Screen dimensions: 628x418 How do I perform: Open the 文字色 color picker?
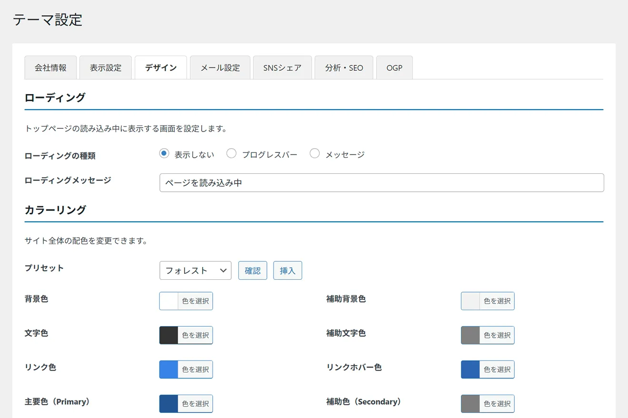pyautogui.click(x=186, y=335)
